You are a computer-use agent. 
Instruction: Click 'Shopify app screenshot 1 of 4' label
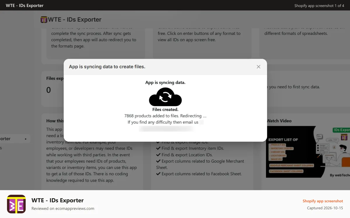click(319, 6)
